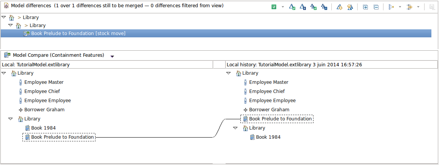Image resolution: width=439 pixels, height=165 pixels.
Task: Collapse the nested Library node in the left pane
Action: click(11, 119)
